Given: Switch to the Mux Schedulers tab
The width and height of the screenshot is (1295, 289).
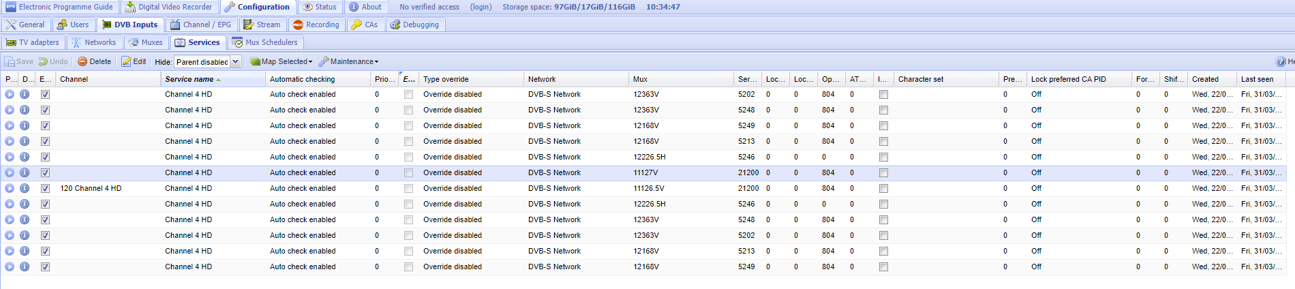Looking at the screenshot, I should click(264, 42).
